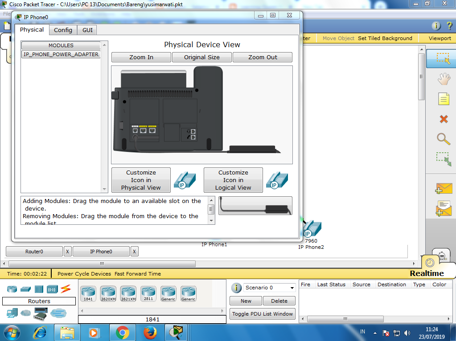Open the help question mark icon
Viewport: 456px width, 341px height.
click(x=449, y=26)
